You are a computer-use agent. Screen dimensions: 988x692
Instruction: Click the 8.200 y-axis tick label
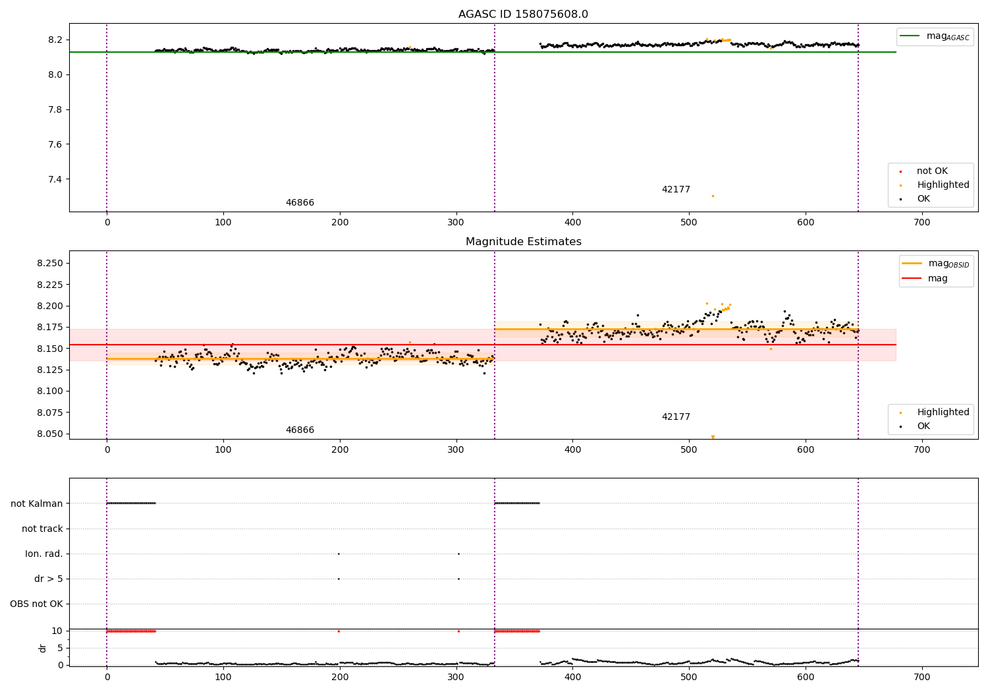coord(50,306)
